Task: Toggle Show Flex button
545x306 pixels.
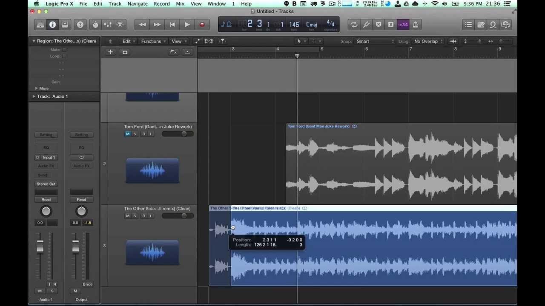Action: pos(209,41)
